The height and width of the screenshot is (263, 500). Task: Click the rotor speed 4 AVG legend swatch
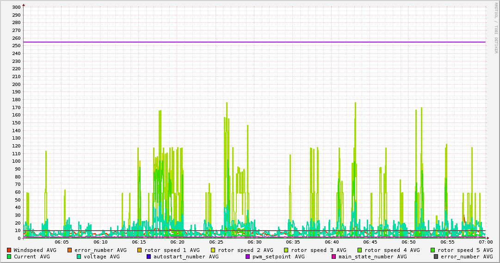[x=360, y=250]
